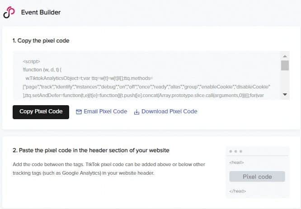Select the Download Pixel Code link
The image size is (301, 209).
tap(169, 111)
